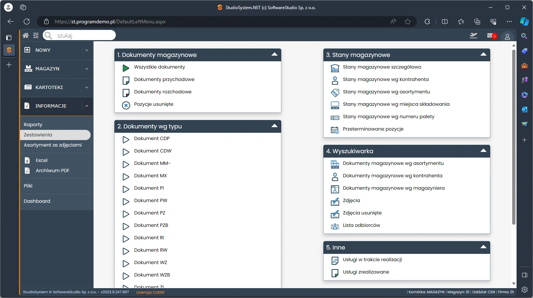
Task: Click Stany magazynowe szczegółowo icon
Action: pyautogui.click(x=335, y=68)
